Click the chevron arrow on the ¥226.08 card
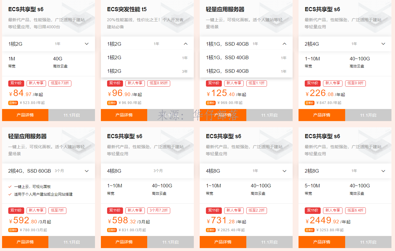 pos(383,44)
